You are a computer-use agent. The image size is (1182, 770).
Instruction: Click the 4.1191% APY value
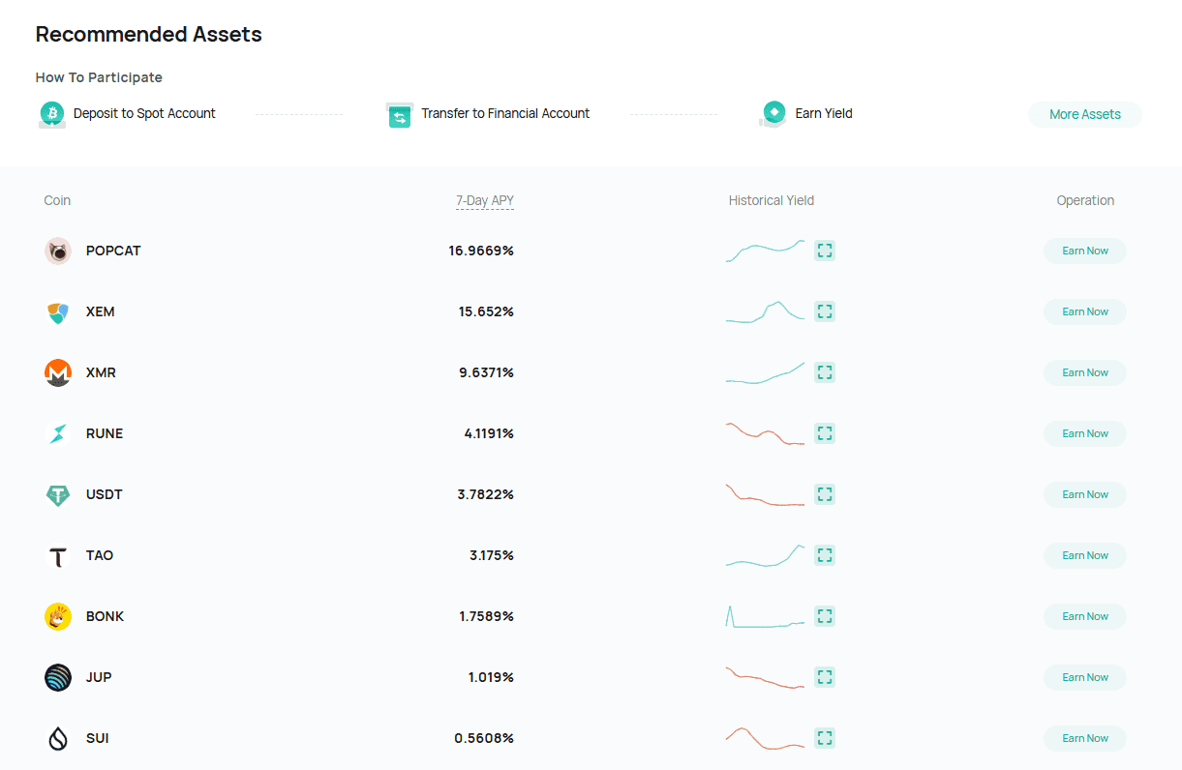point(489,433)
